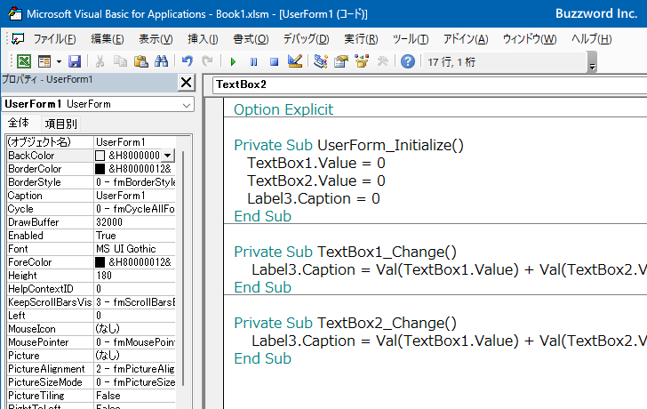Open the Object Browser icon
Screen dimensions: 647x409
(x=362, y=61)
